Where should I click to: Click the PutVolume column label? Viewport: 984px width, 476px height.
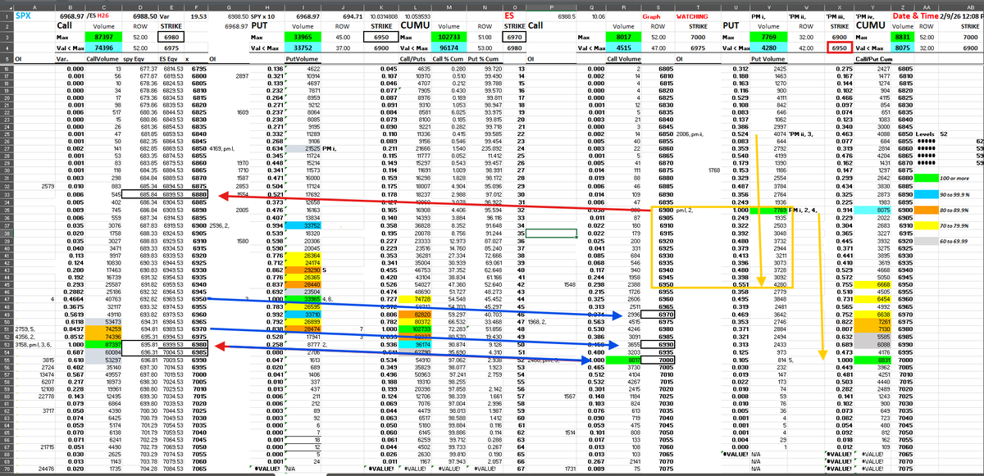tap(301, 58)
